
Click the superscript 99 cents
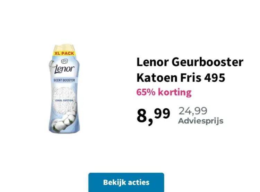pos(162,113)
